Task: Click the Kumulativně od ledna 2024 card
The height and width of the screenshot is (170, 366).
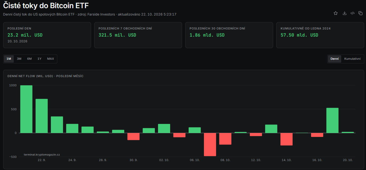Action: click(x=320, y=35)
